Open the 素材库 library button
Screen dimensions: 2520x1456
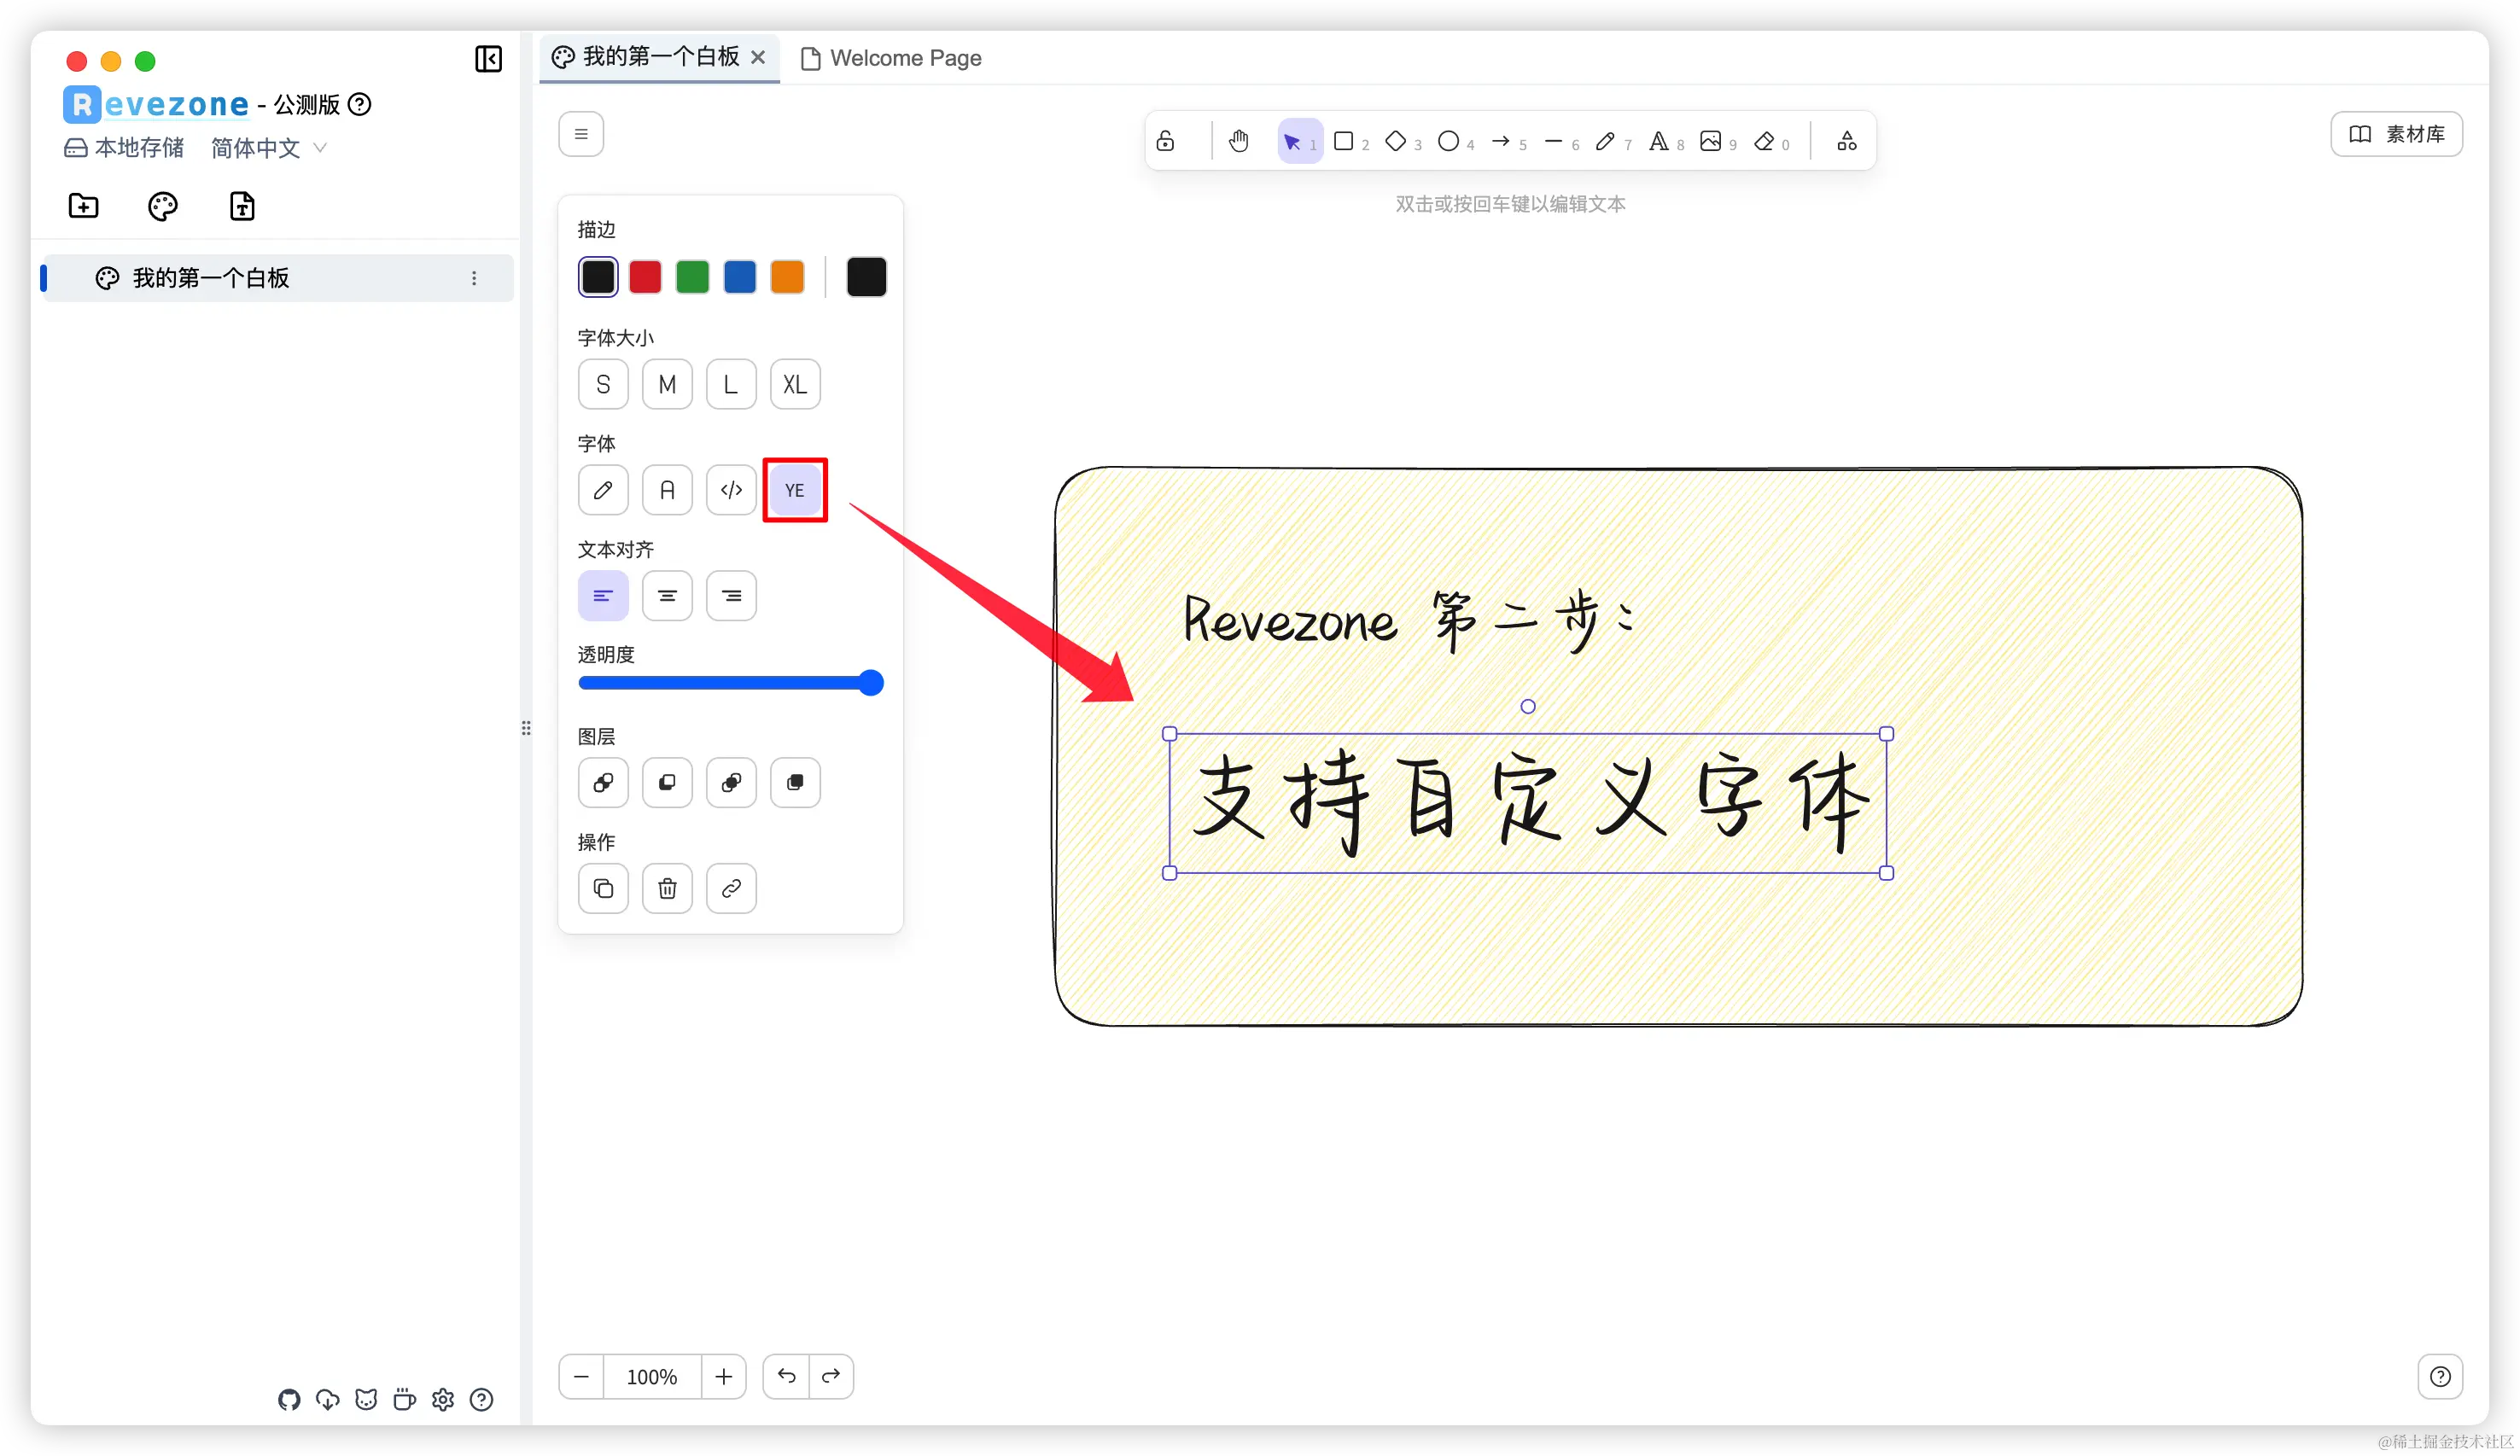(2396, 134)
